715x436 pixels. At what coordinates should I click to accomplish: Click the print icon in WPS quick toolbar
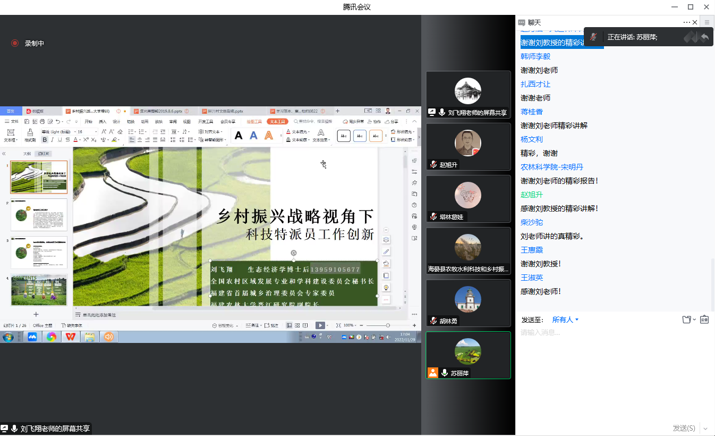click(42, 122)
